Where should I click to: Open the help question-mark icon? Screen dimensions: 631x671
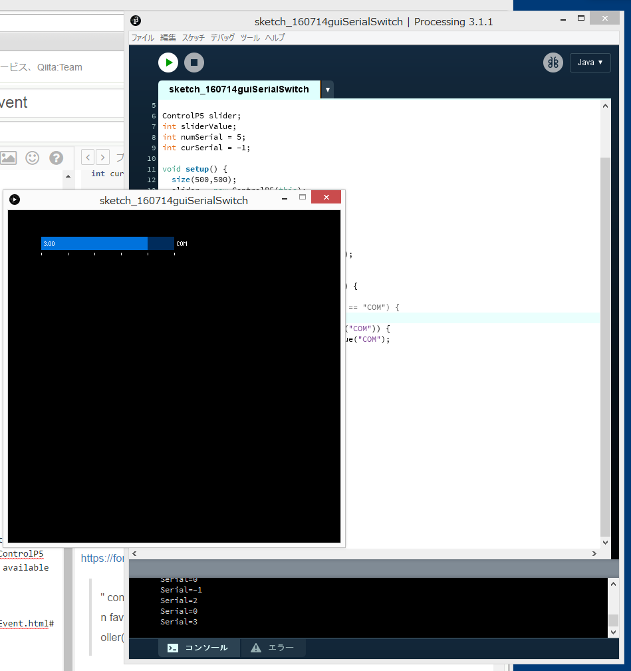click(56, 158)
